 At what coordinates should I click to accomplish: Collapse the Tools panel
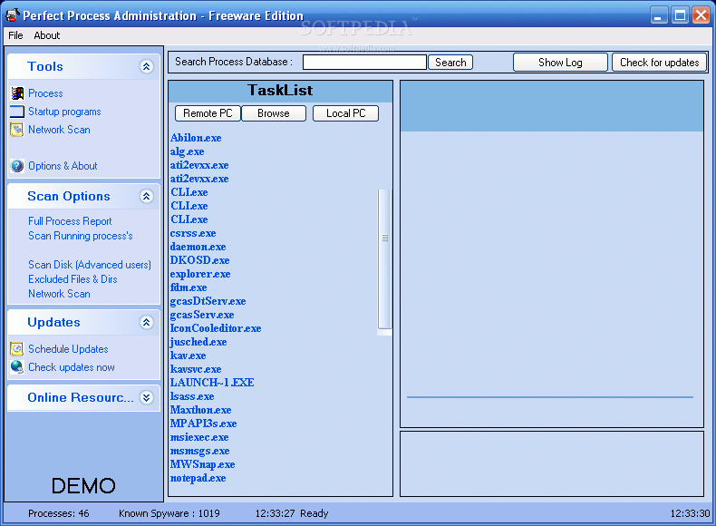[146, 67]
